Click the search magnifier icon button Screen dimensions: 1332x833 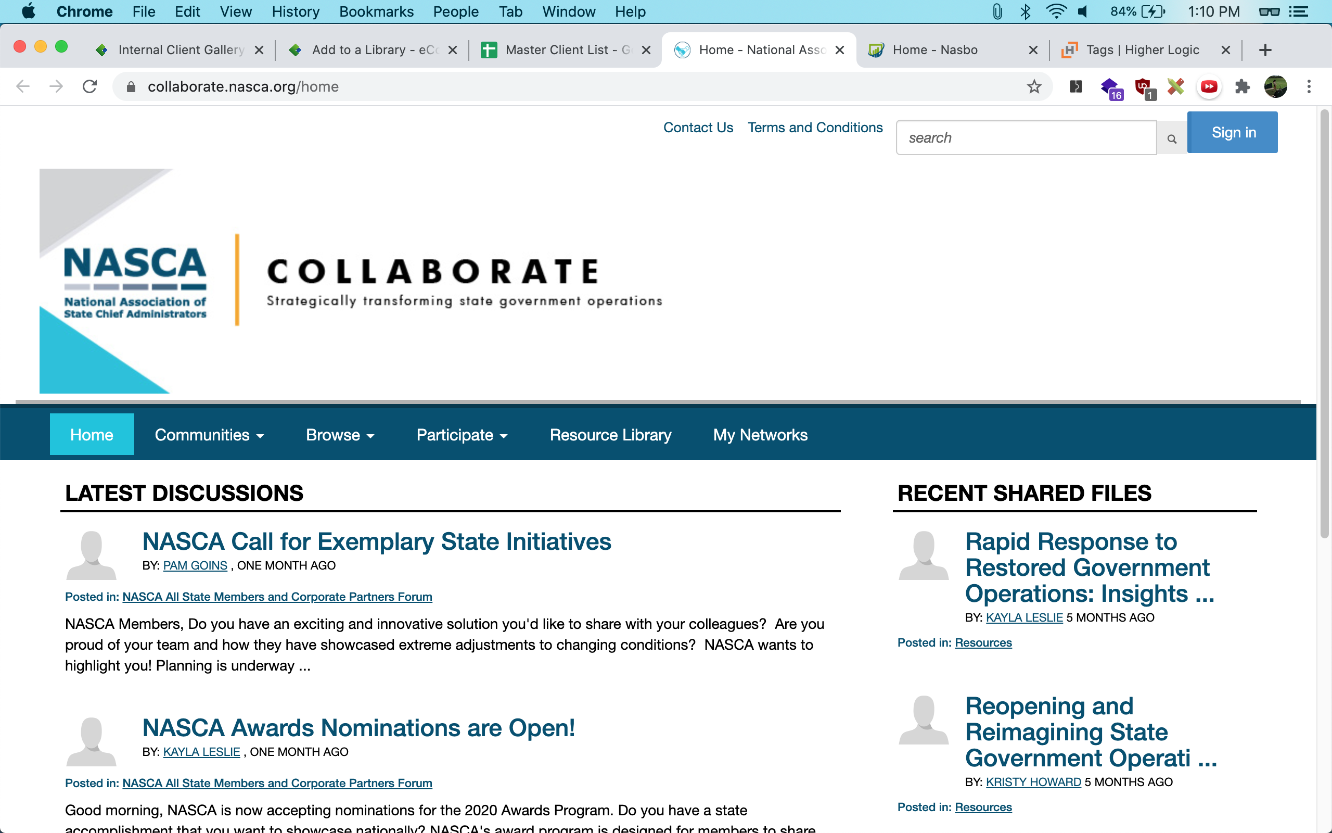coord(1171,138)
